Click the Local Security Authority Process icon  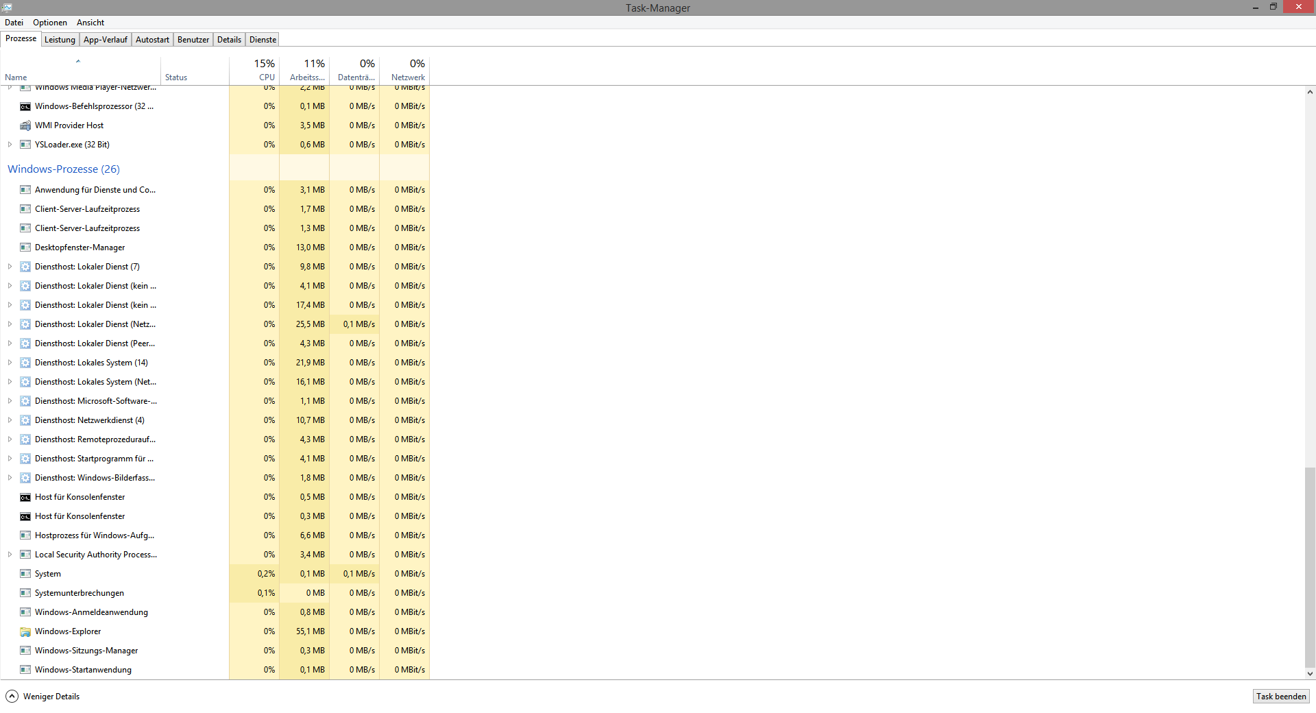[25, 555]
